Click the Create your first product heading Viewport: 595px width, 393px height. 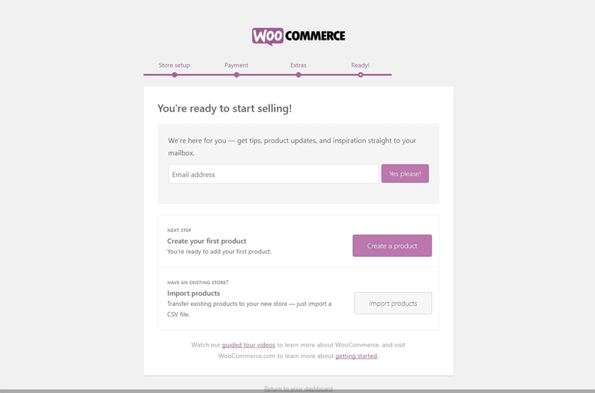(x=207, y=241)
